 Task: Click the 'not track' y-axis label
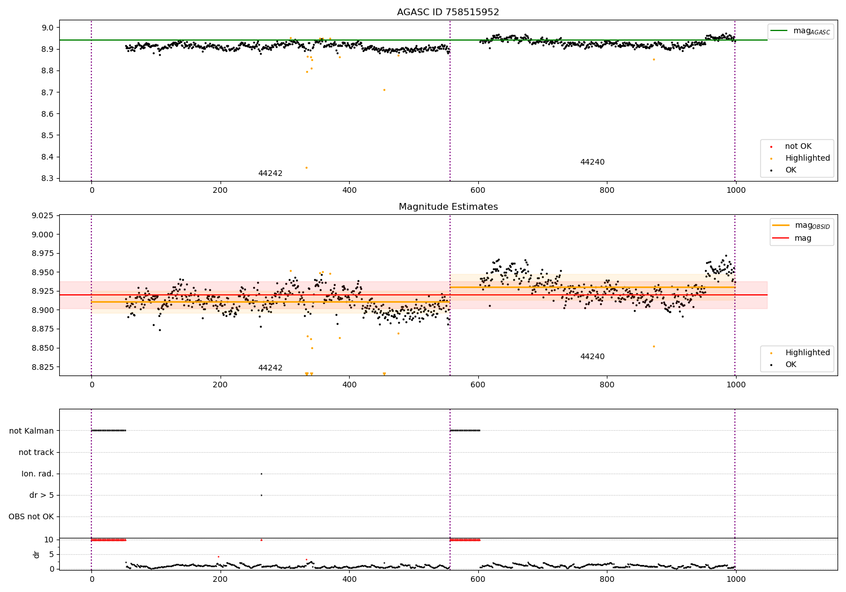pos(36,452)
